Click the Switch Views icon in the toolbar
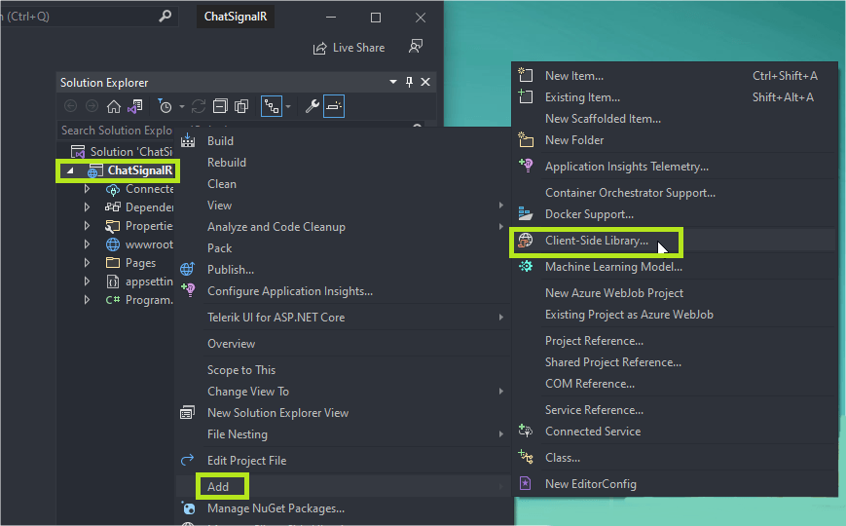Screen dimensions: 846x526 tap(135, 106)
